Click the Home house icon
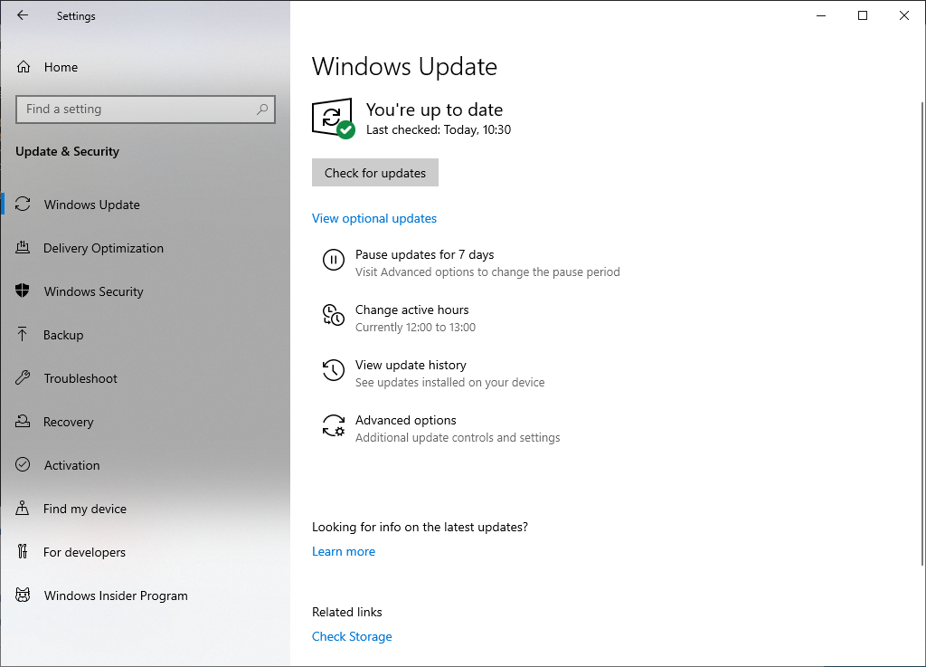 tap(23, 67)
